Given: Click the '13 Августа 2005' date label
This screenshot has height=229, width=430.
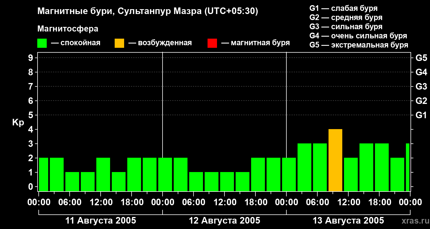Looking at the screenshot, I should tap(348, 221).
